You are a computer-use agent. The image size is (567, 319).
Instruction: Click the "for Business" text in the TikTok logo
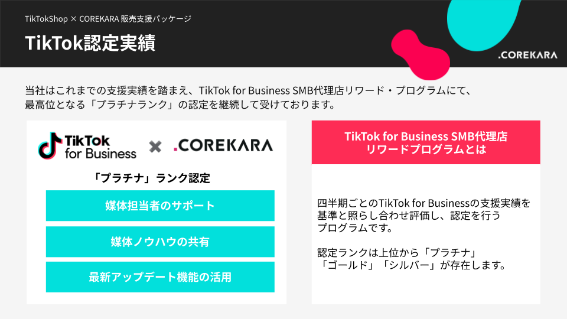tap(101, 154)
